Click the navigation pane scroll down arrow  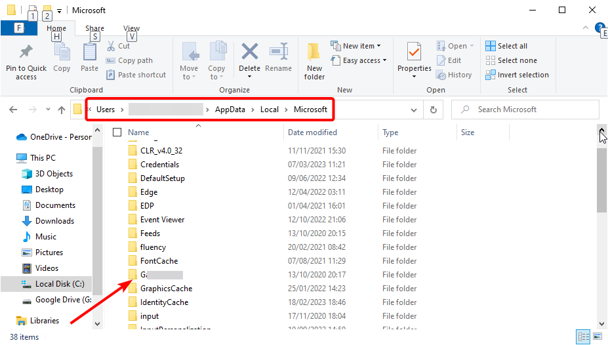pyautogui.click(x=97, y=323)
